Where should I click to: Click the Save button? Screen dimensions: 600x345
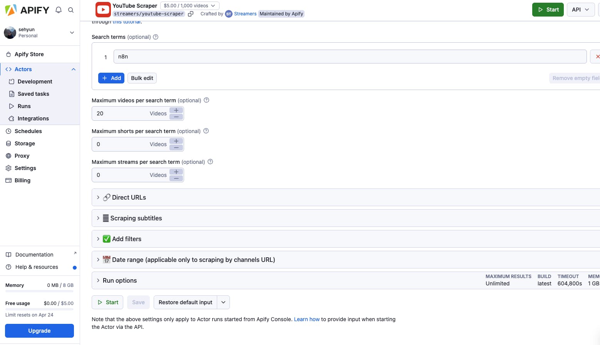pos(138,302)
